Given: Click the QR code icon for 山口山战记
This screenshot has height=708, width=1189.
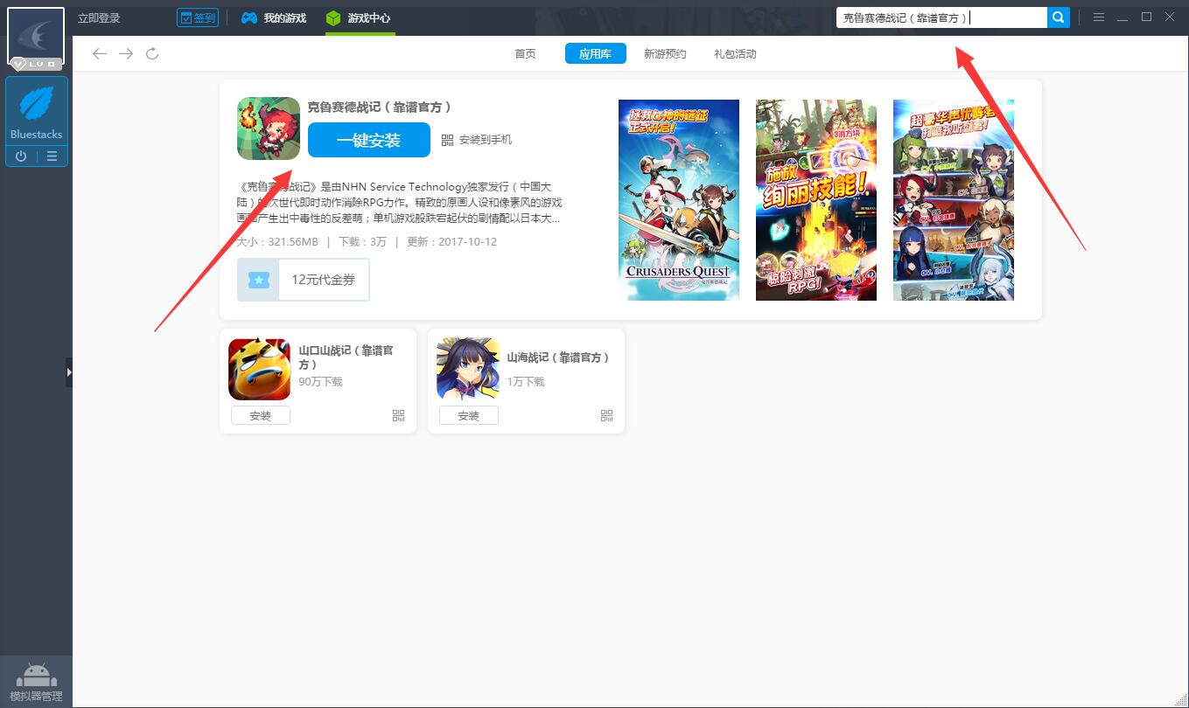Looking at the screenshot, I should click(x=399, y=416).
